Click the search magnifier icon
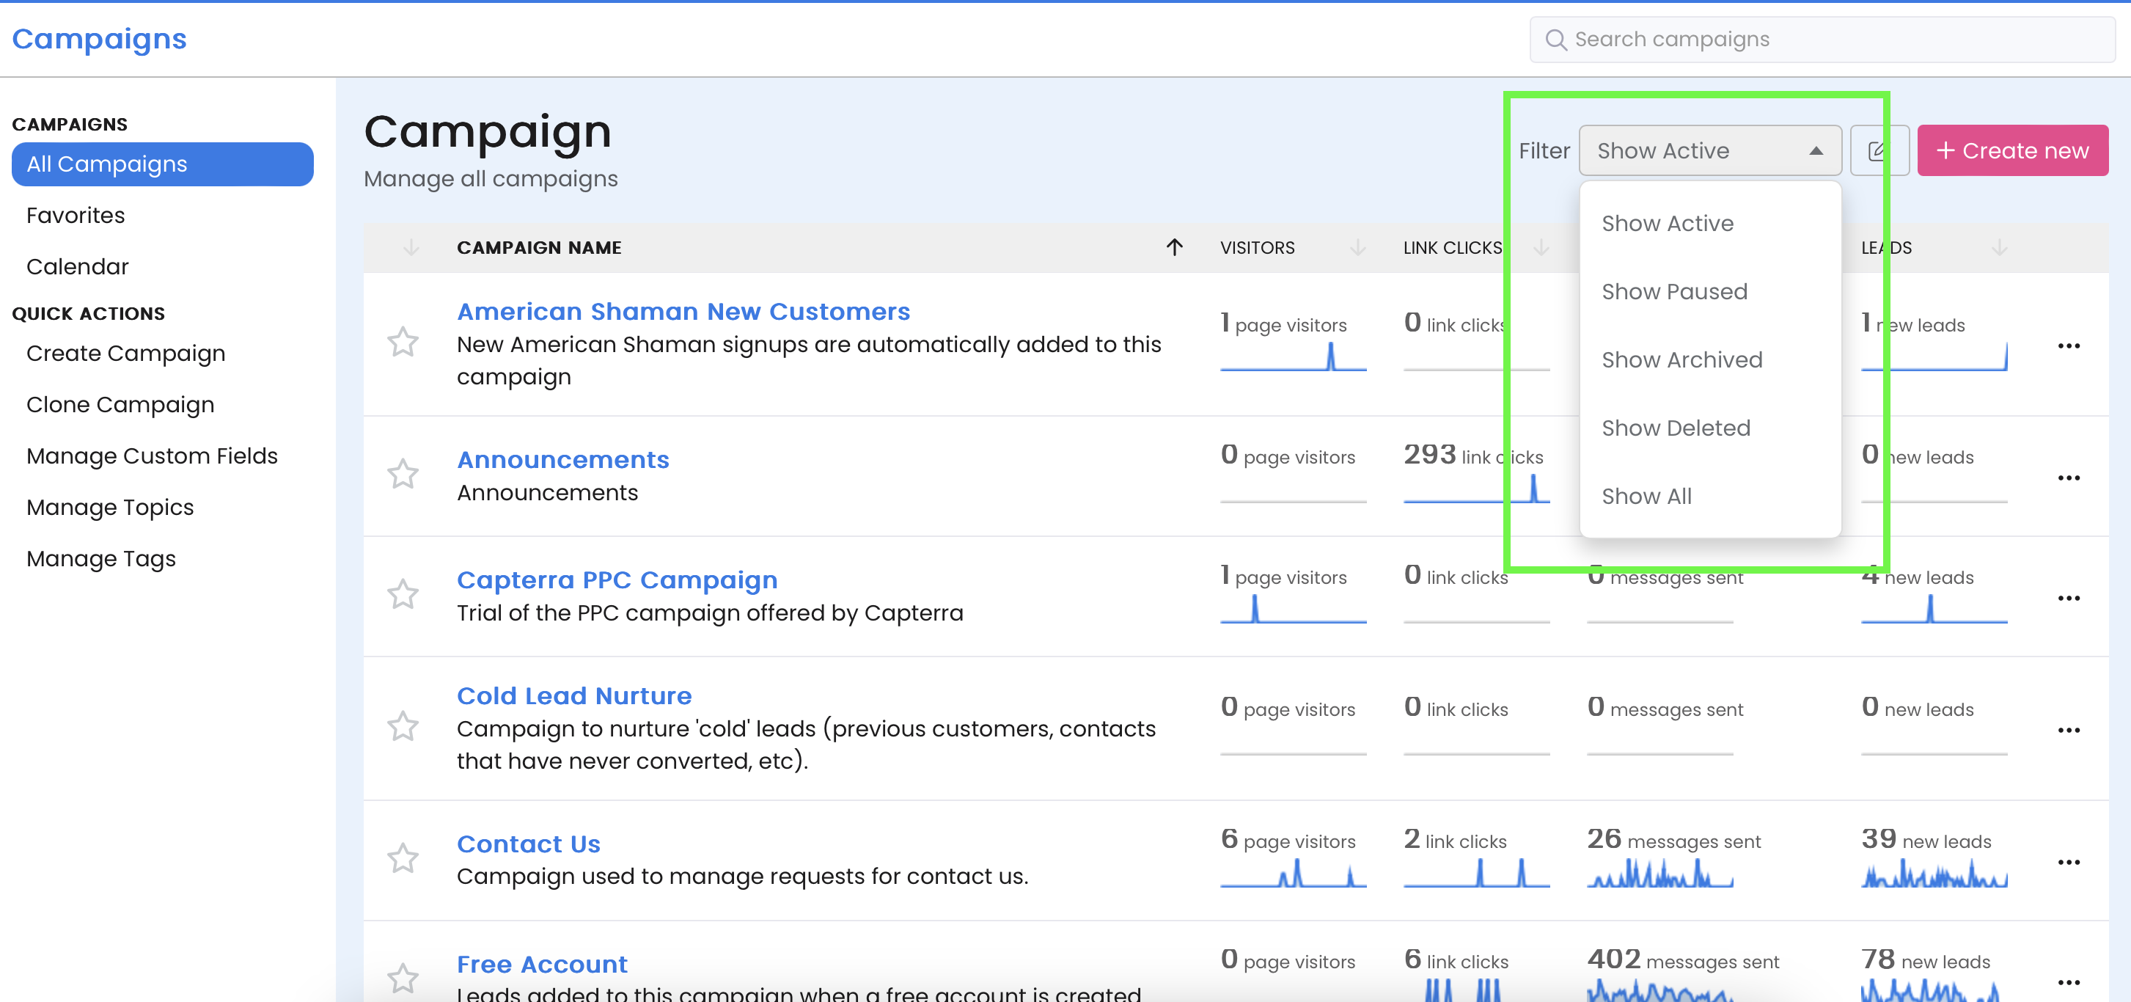The width and height of the screenshot is (2131, 1002). pyautogui.click(x=1555, y=40)
